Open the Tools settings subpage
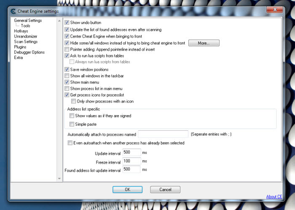This screenshot has width=295, height=210. 25,26
